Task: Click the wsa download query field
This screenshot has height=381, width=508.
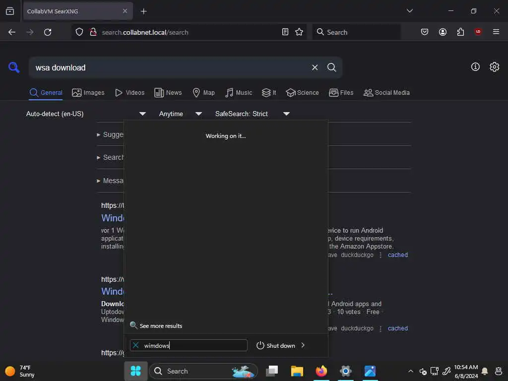Action: [169, 67]
